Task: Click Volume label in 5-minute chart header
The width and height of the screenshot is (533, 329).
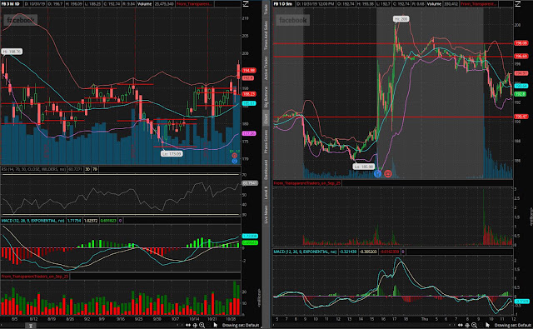Action: coord(434,3)
